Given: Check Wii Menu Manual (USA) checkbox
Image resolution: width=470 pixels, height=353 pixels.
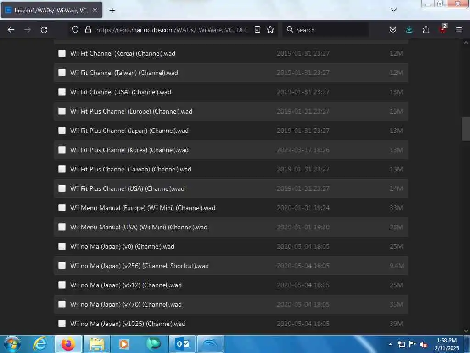Looking at the screenshot, I should pos(62,227).
